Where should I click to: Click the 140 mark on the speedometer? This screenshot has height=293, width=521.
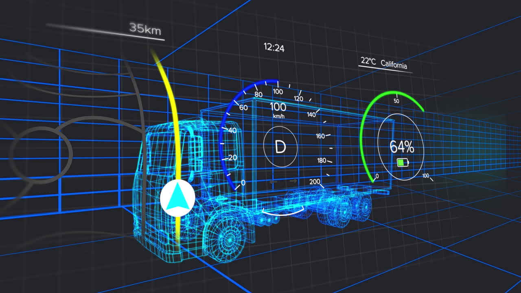[311, 114]
